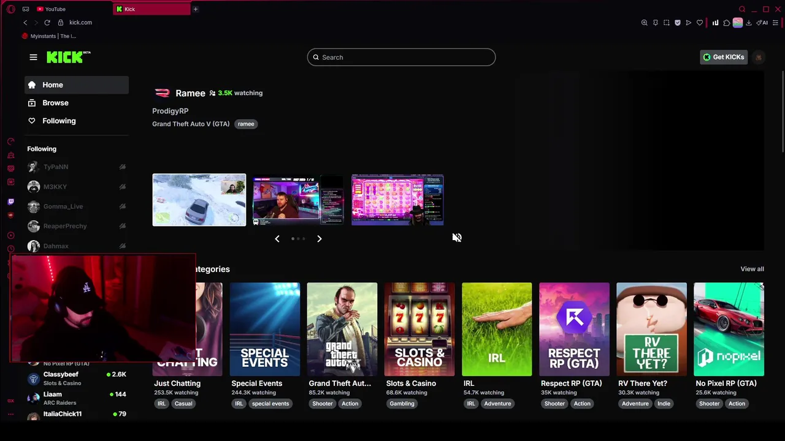
Task: Select the pink slots game stream thumbnail
Action: (x=397, y=200)
